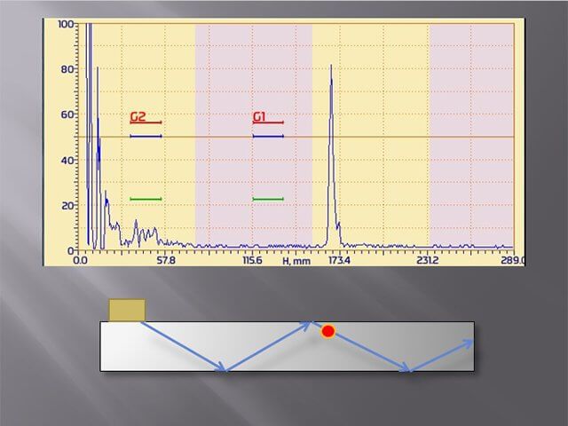This screenshot has width=568, height=426.
Task: Click the 57.8 x-axis value
Action: pyautogui.click(x=166, y=261)
